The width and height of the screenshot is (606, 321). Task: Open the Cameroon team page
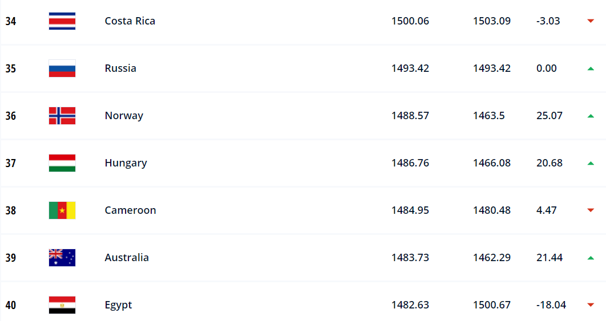pyautogui.click(x=130, y=210)
